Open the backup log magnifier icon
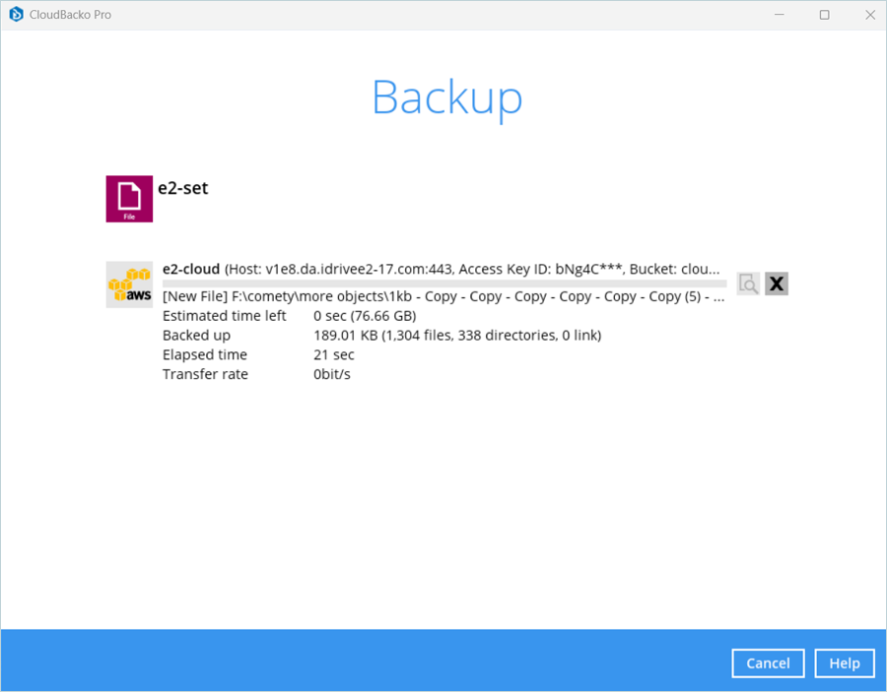The width and height of the screenshot is (887, 692). click(x=748, y=283)
